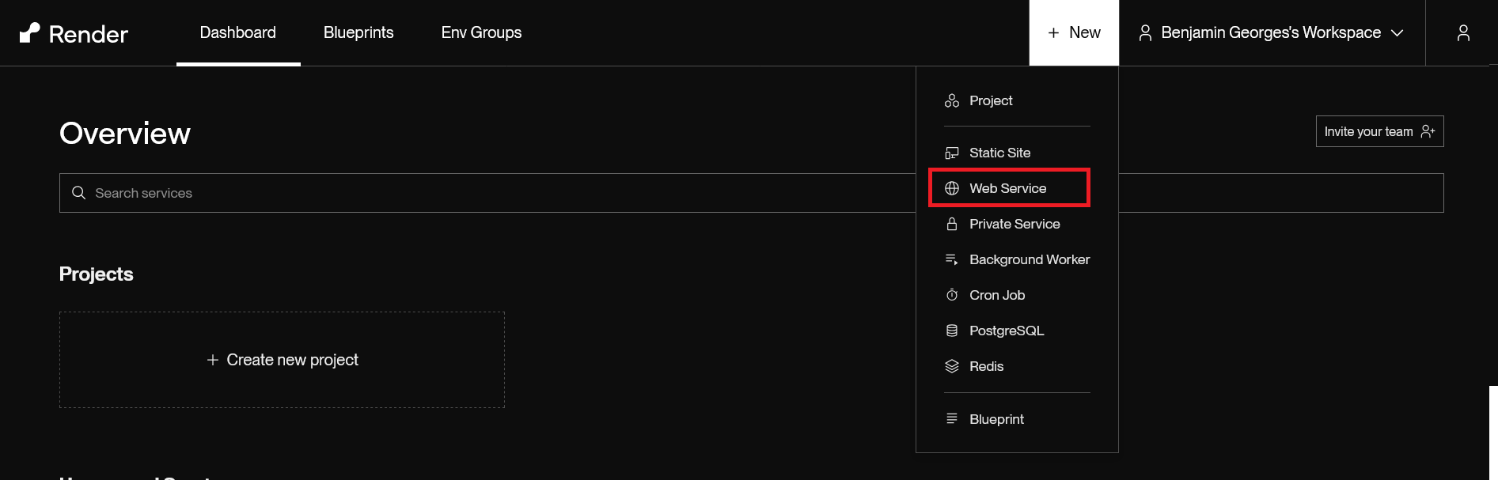Click the Private Service lock icon
1498x480 pixels.
952,224
